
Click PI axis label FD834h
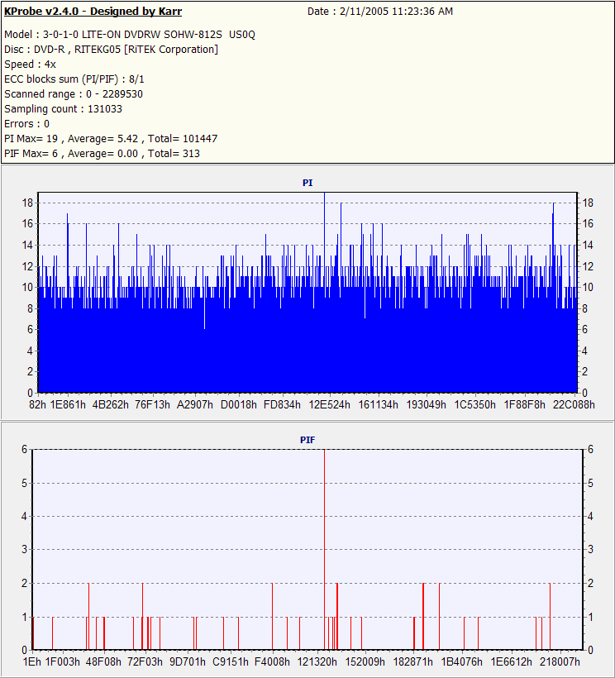pos(282,405)
